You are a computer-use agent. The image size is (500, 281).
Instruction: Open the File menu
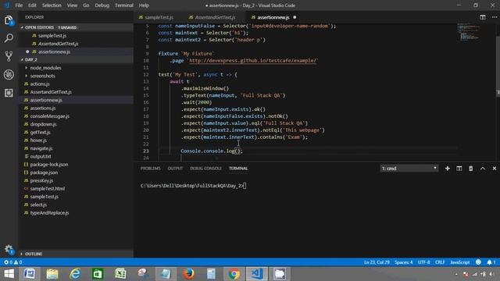click(19, 5)
